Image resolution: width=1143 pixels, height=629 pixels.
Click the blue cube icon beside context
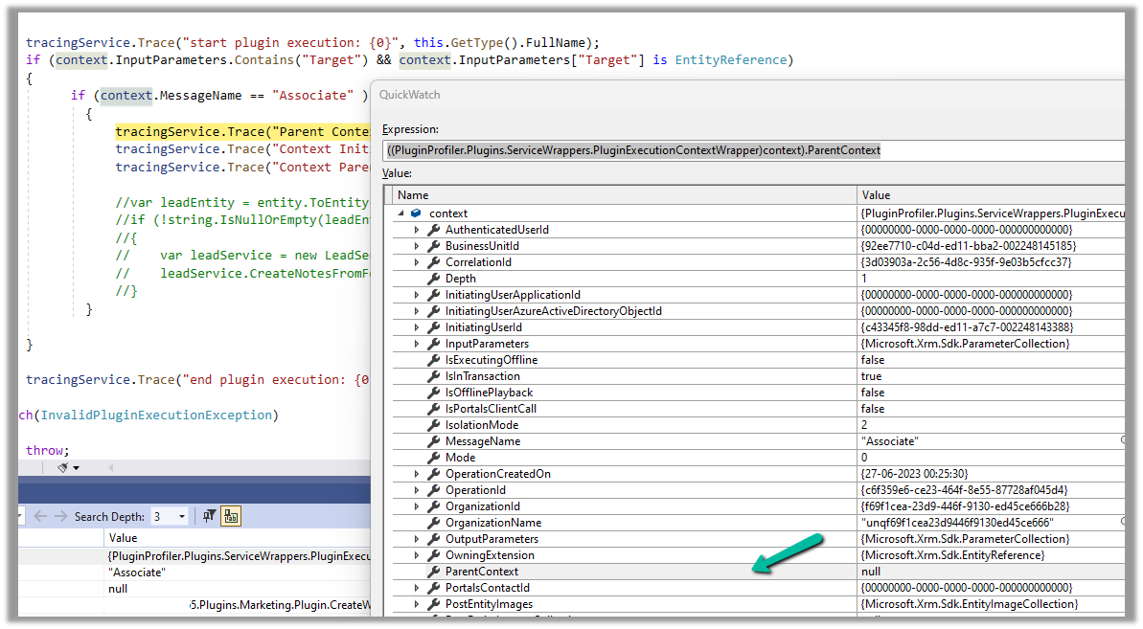point(417,213)
